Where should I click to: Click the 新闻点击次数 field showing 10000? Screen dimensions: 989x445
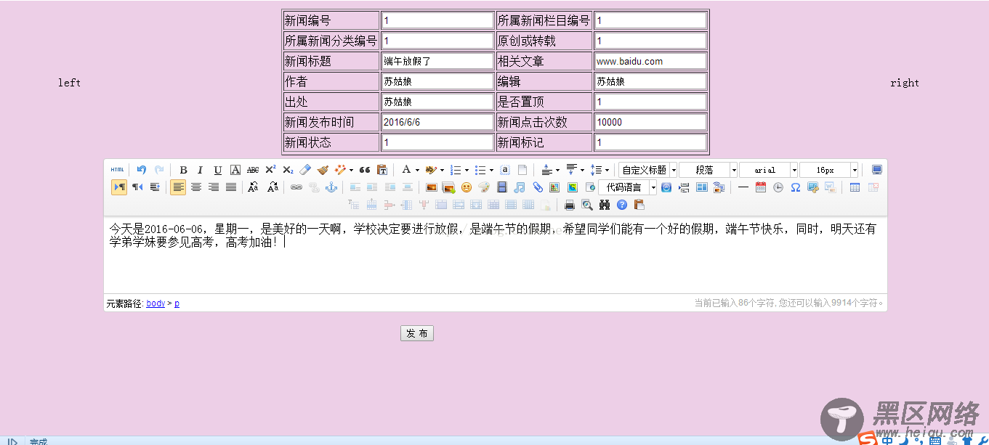click(650, 122)
